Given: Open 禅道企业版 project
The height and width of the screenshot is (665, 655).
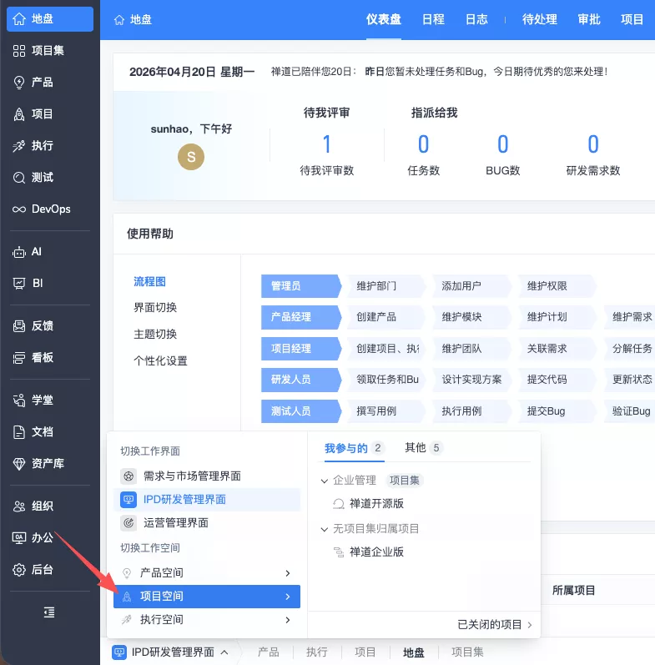Looking at the screenshot, I should click(x=376, y=552).
